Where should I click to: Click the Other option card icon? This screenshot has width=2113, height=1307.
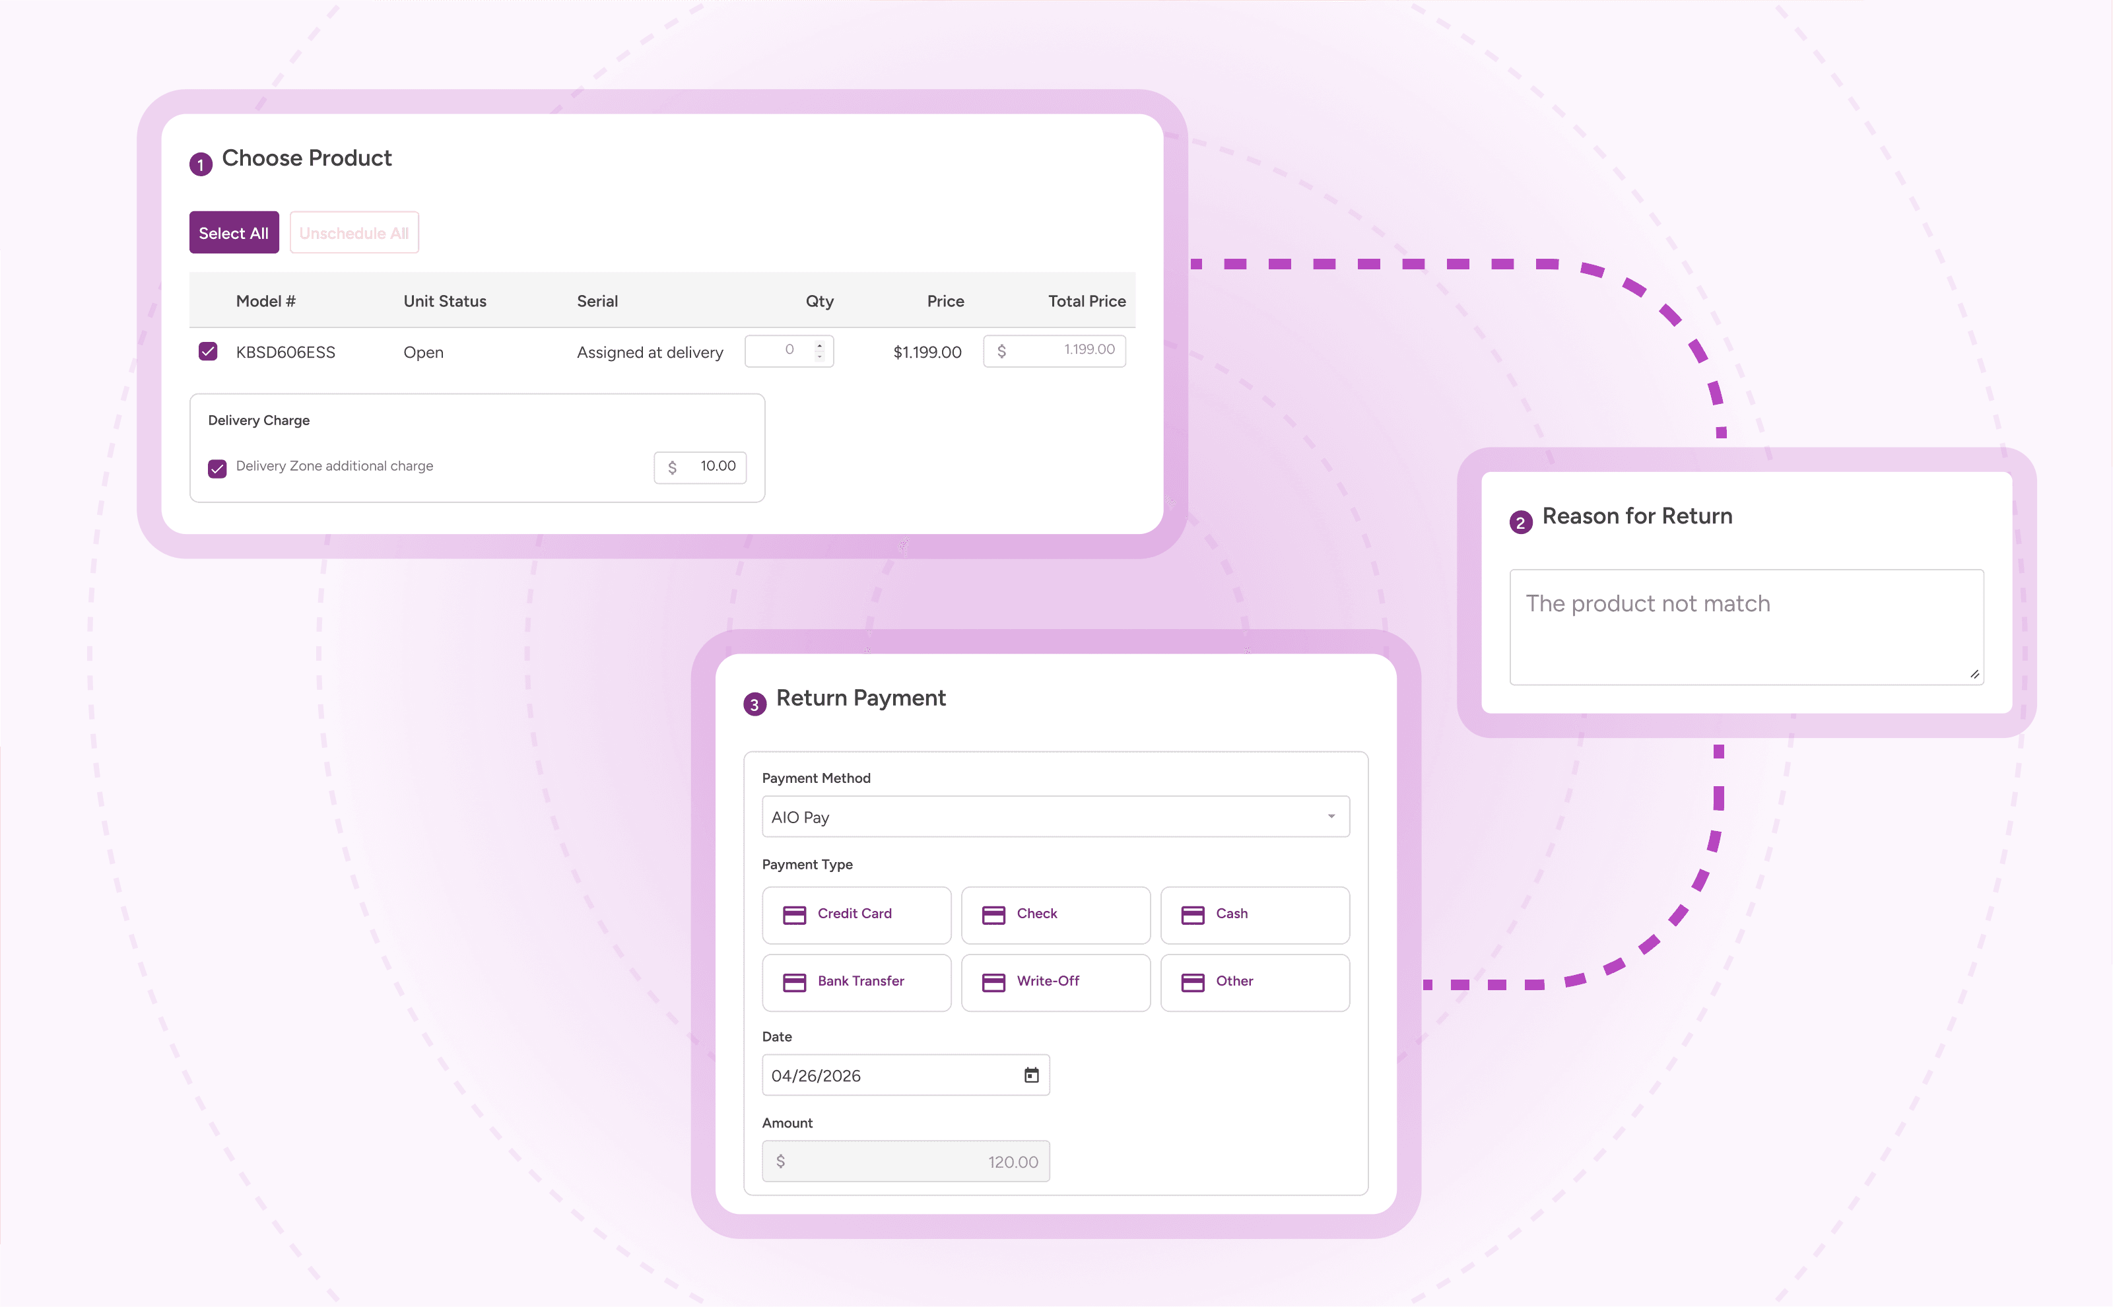pos(1193,982)
